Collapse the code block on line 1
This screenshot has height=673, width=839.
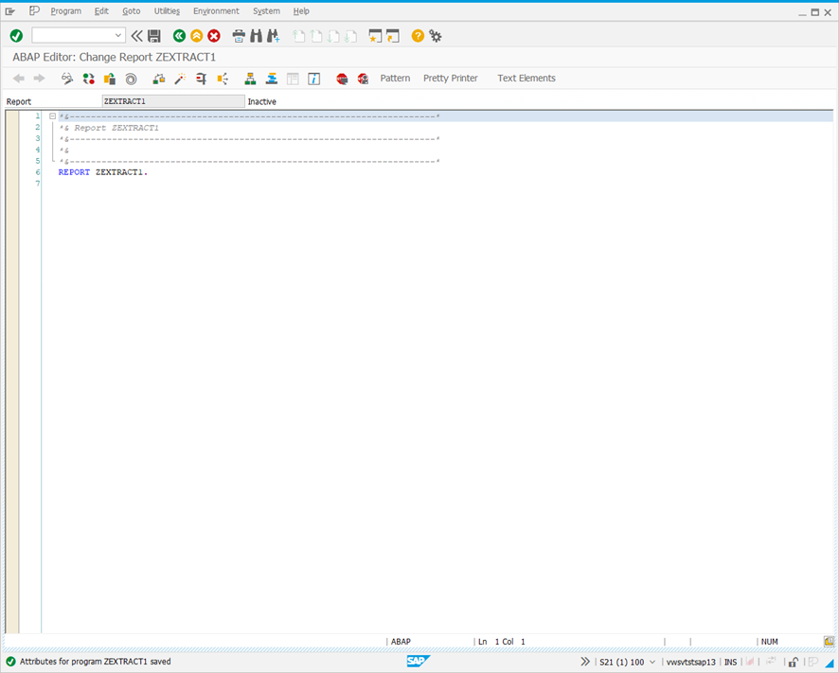(x=50, y=115)
